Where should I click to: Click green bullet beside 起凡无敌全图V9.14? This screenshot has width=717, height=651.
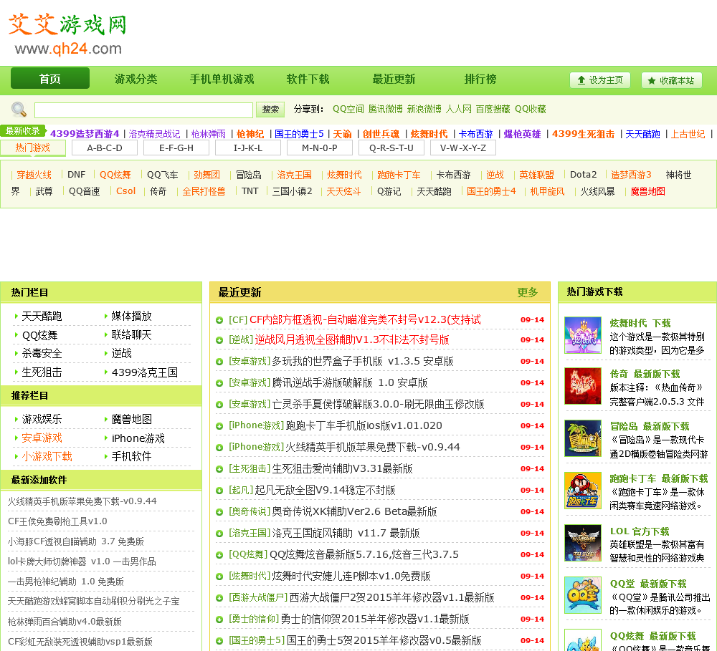(219, 491)
